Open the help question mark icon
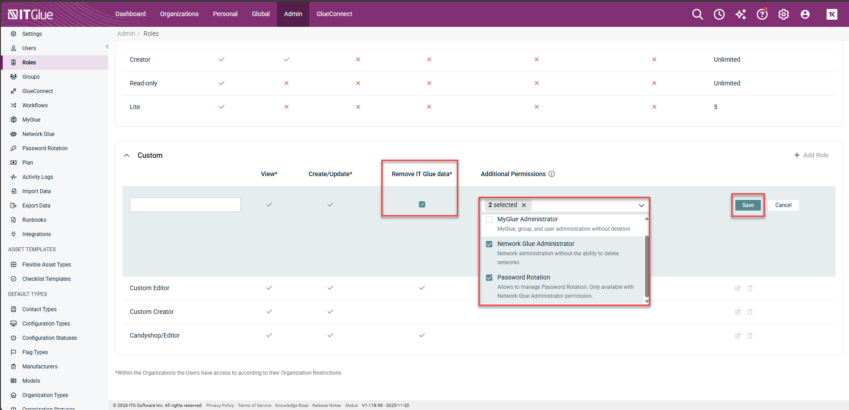 click(762, 14)
